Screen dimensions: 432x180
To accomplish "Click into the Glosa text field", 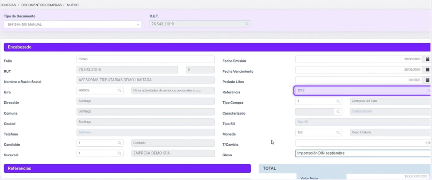I will [363, 153].
